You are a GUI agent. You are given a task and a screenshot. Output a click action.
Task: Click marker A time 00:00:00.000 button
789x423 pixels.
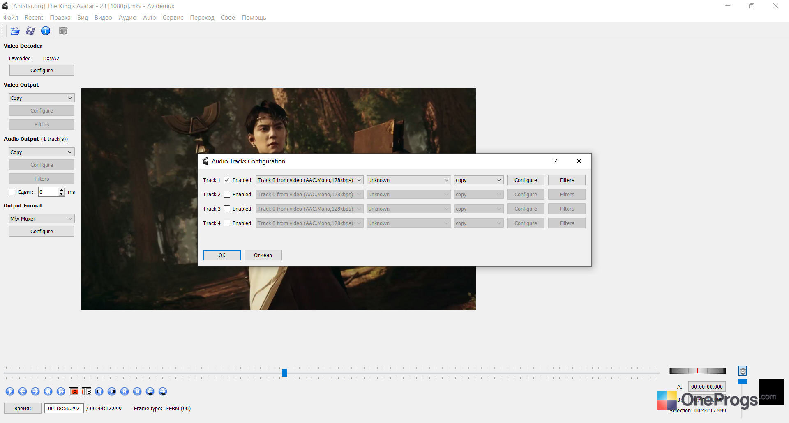click(x=707, y=386)
